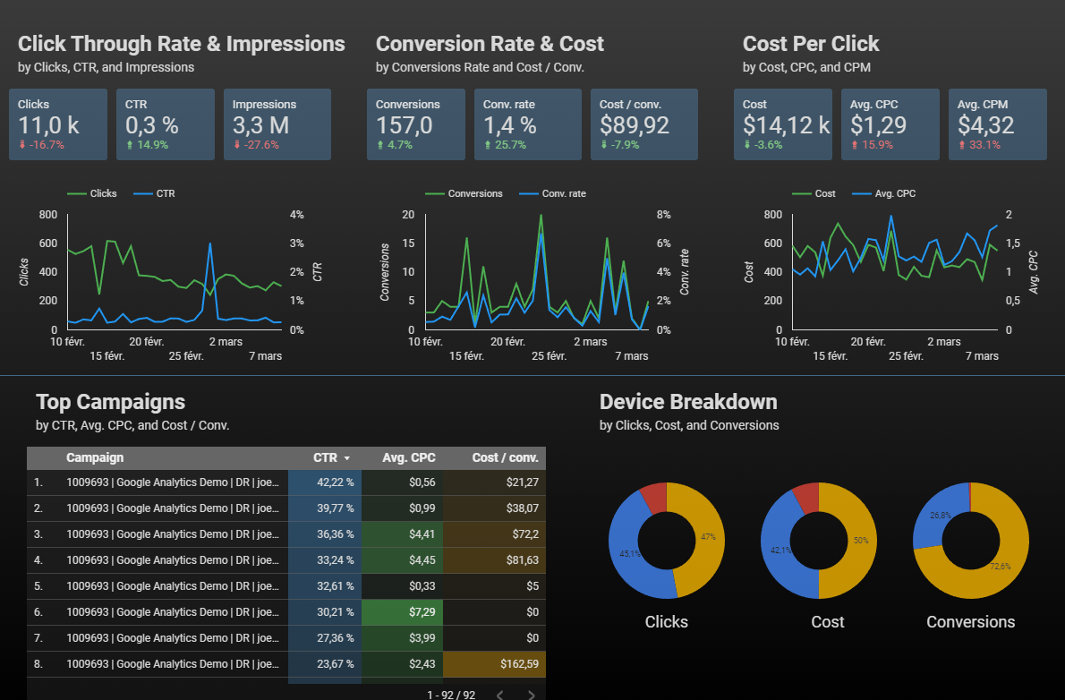The image size is (1065, 700).
Task: Click the 25.7% change on Conv. rate card
Action: (x=506, y=145)
